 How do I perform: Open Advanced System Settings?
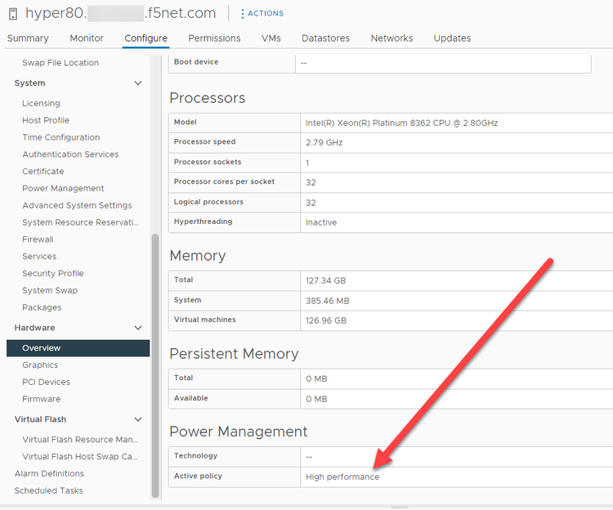tap(77, 206)
